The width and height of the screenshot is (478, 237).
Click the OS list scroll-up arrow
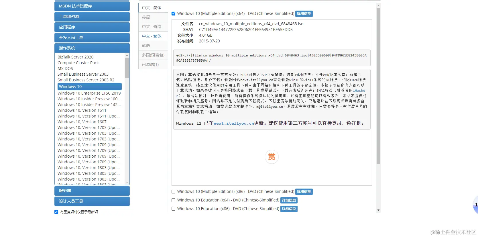pos(127,55)
